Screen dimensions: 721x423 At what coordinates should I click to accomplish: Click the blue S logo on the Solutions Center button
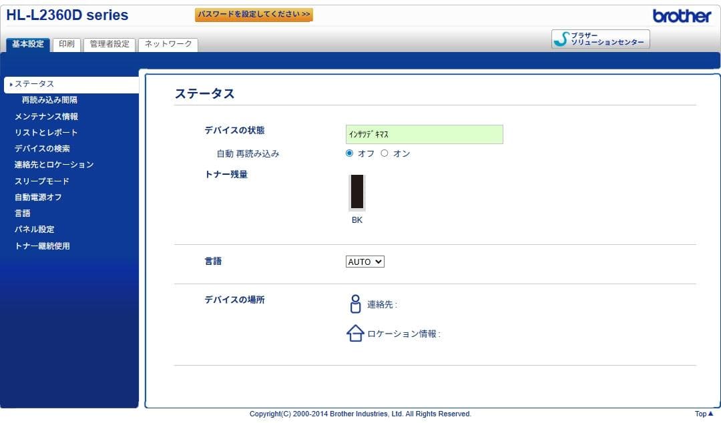pos(561,39)
